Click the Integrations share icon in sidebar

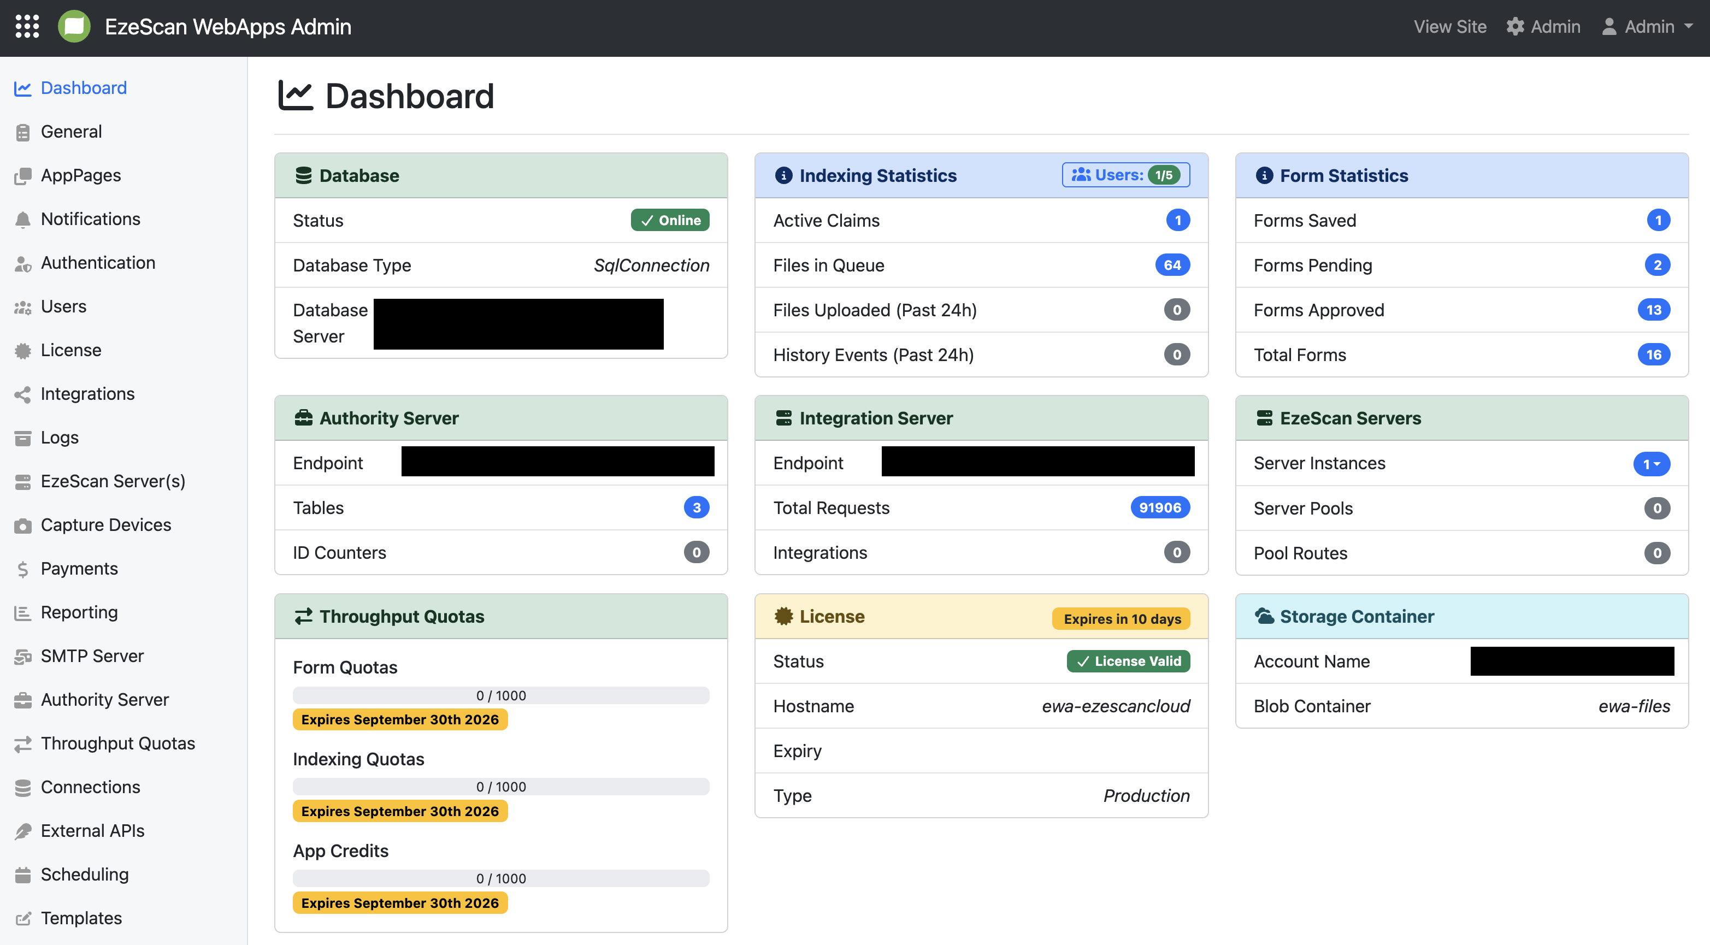[22, 394]
